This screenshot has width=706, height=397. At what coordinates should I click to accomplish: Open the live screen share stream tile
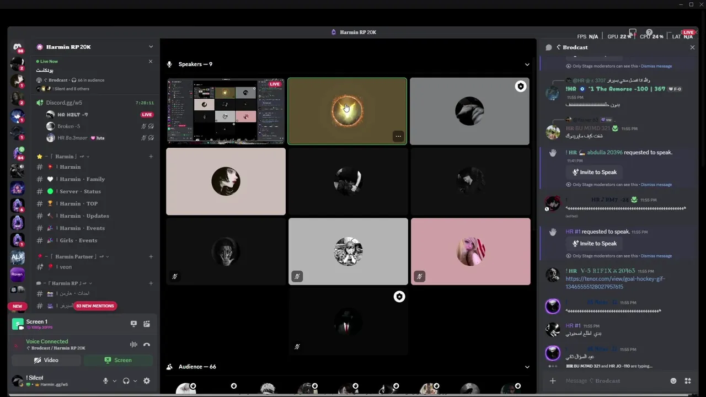pos(226,111)
